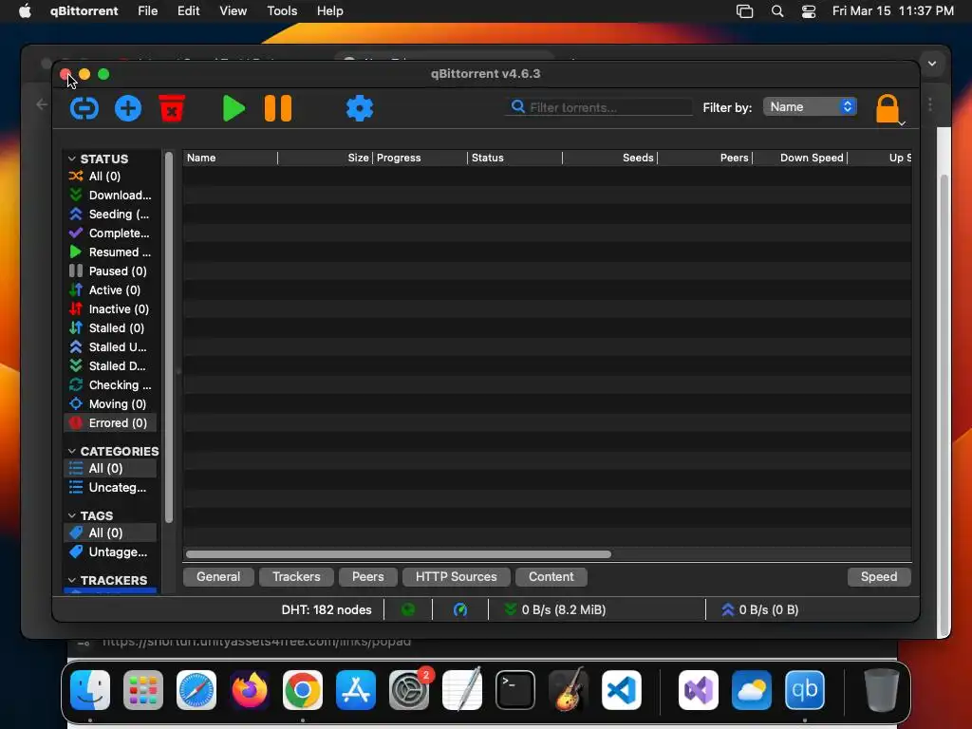This screenshot has height=729, width=972.
Task: Collapse the STATUS section
Action: tap(72, 159)
